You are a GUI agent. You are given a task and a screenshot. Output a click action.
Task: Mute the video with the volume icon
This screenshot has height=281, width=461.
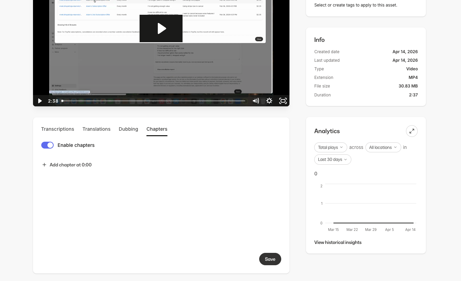tap(256, 101)
